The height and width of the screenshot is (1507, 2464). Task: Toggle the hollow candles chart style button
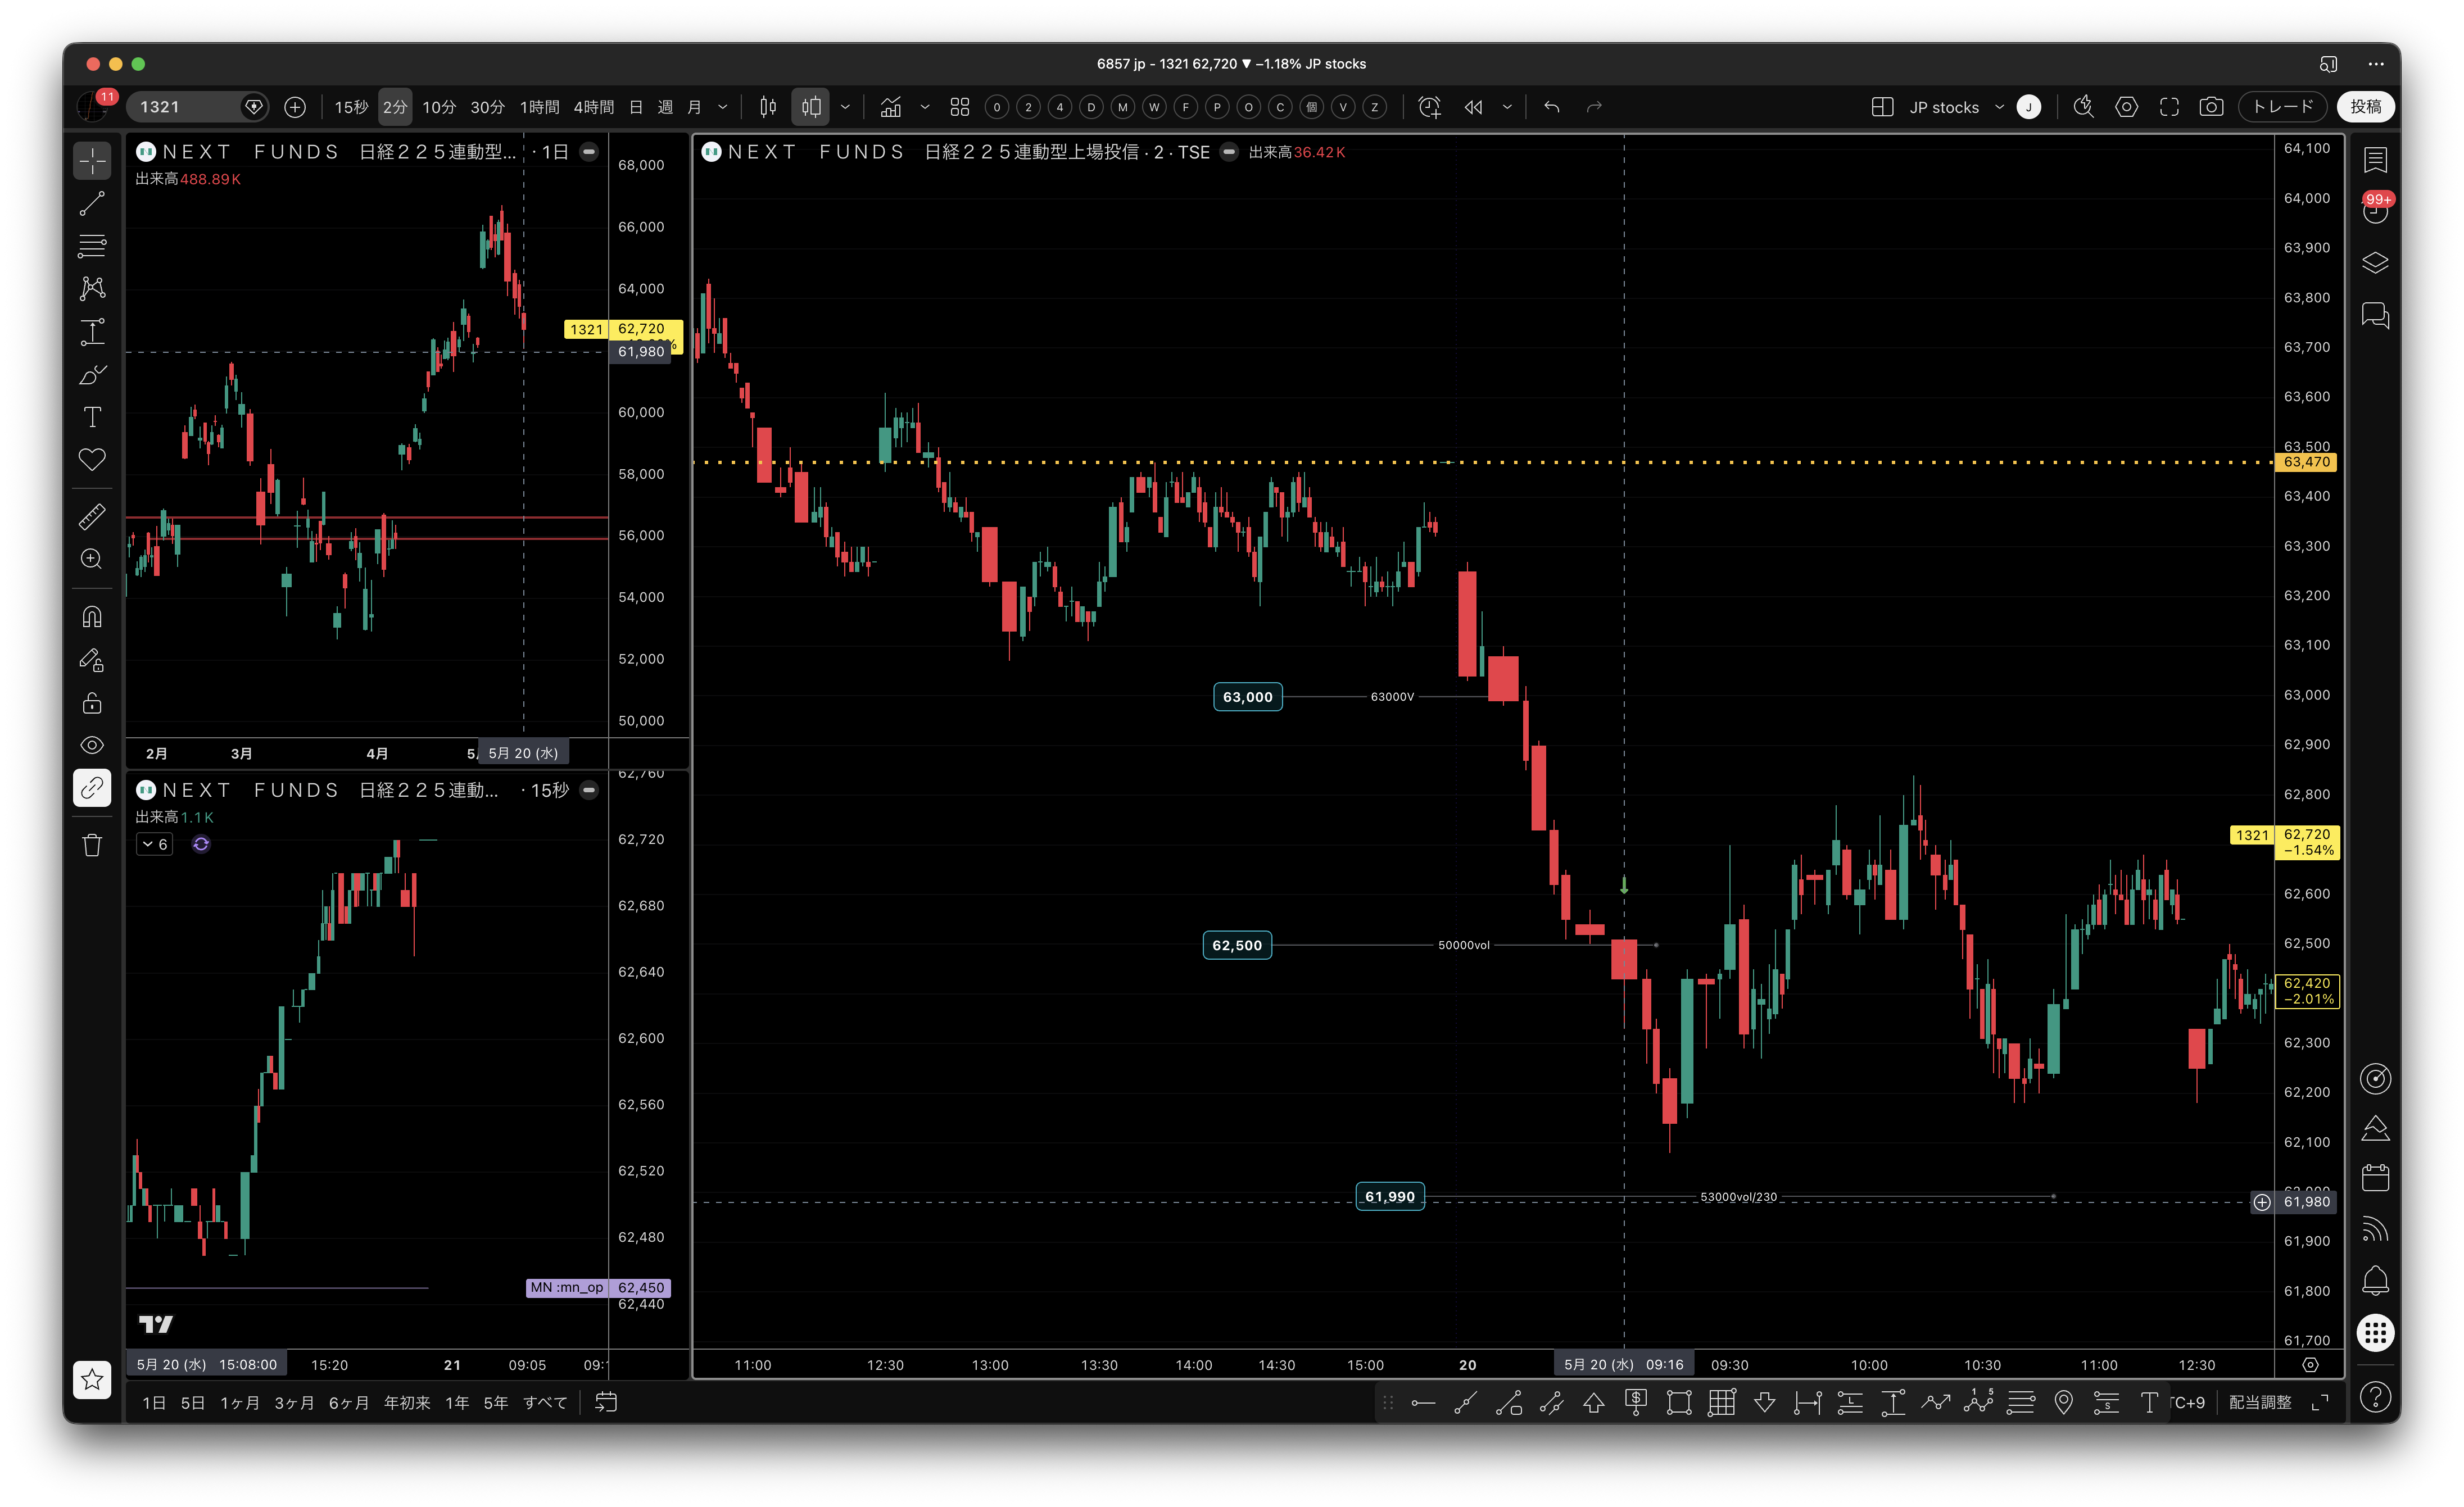[x=811, y=107]
